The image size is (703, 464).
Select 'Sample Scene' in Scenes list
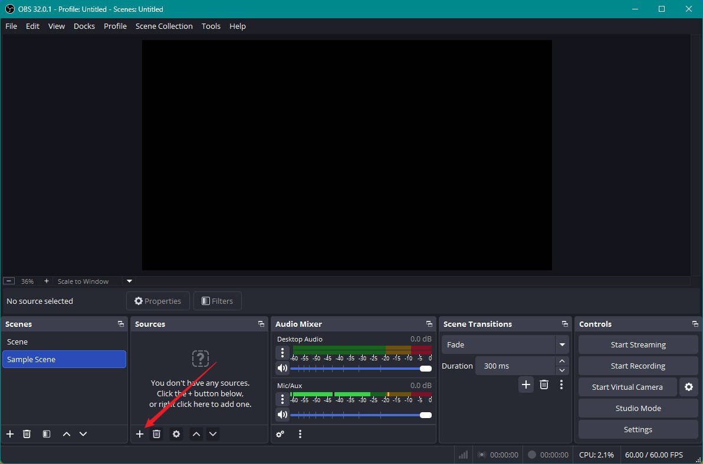click(x=64, y=359)
